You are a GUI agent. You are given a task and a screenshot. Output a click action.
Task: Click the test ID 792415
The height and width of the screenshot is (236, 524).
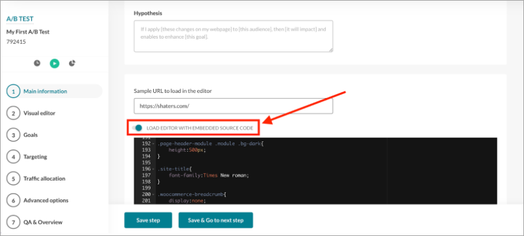(16, 42)
